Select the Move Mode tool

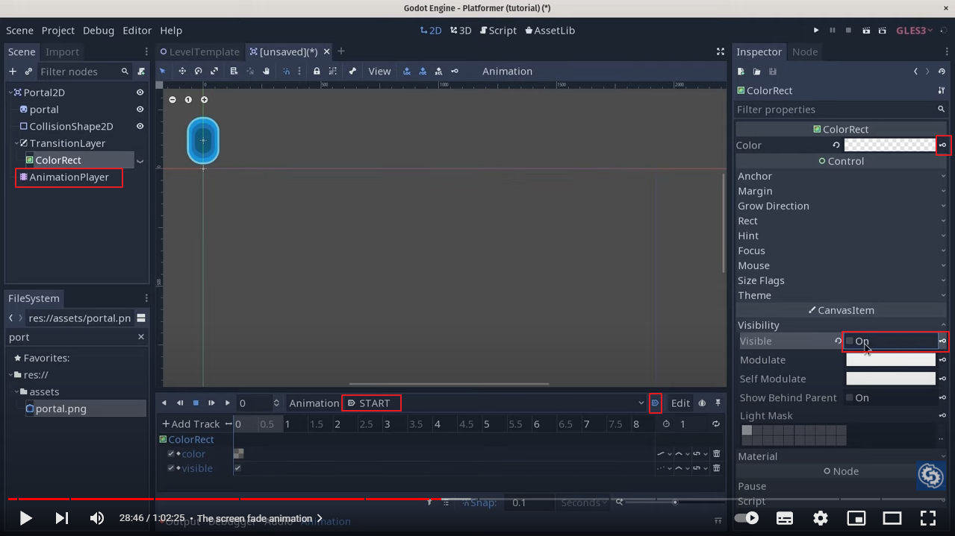pyautogui.click(x=182, y=72)
